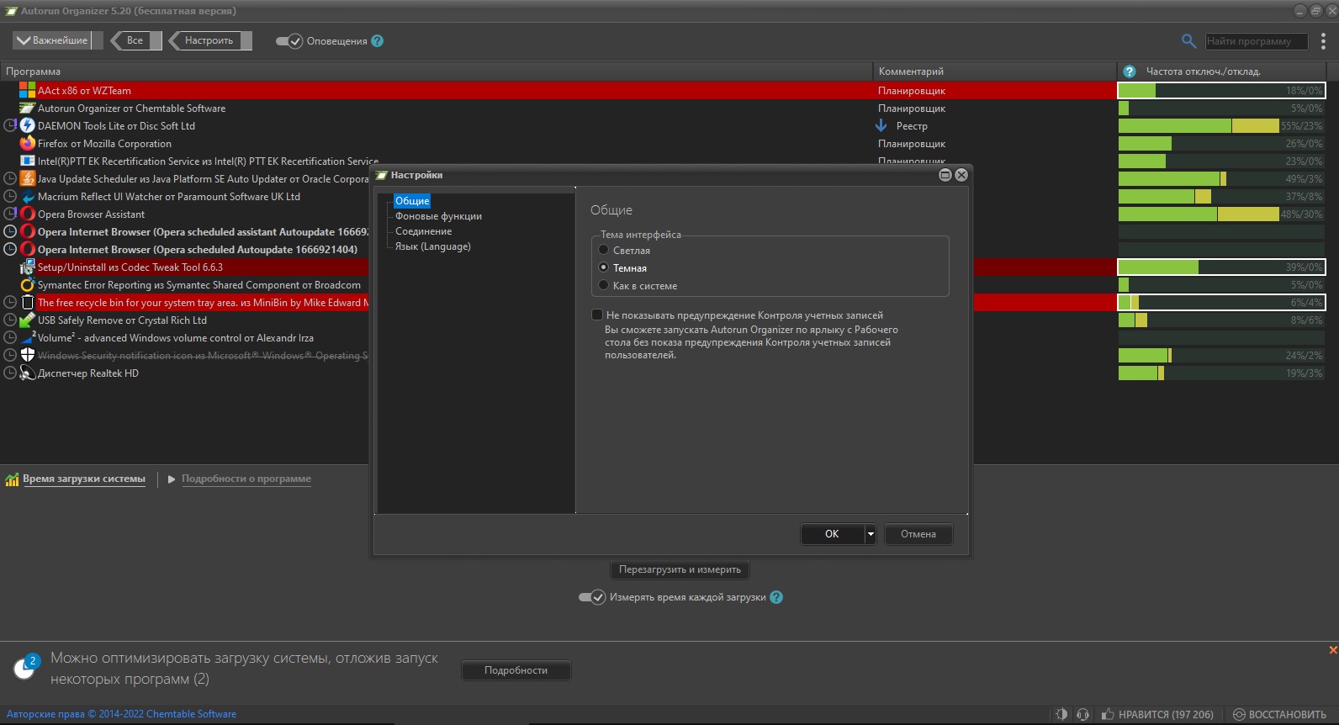
Task: Click the Все filter button
Action: coord(135,40)
